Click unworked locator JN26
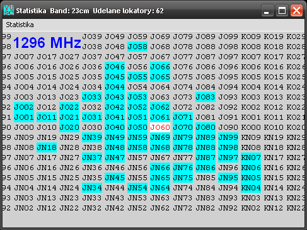The width and height of the screenshot is (307, 230). pyautogui.click(x=69, y=168)
